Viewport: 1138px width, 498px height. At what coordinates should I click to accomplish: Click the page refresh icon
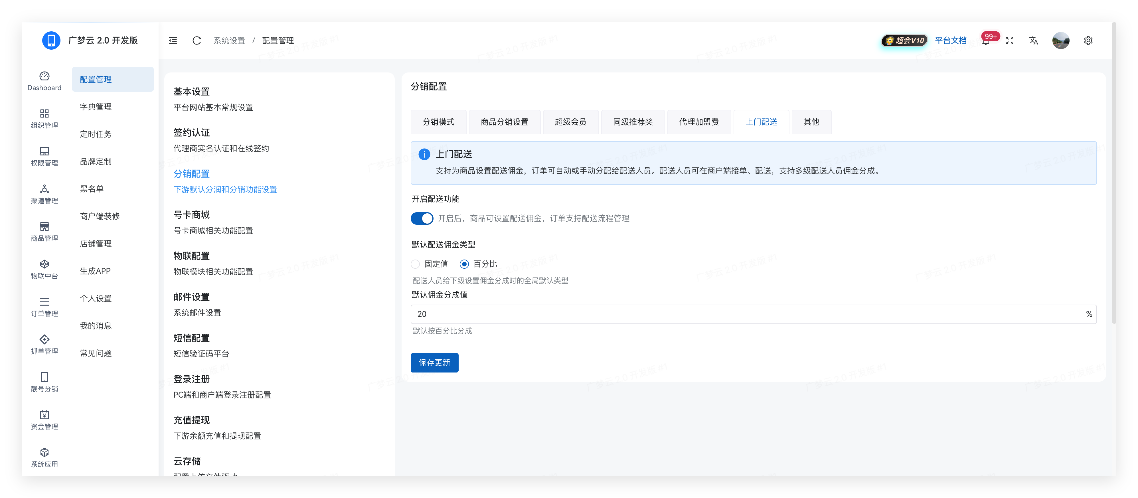pos(196,40)
